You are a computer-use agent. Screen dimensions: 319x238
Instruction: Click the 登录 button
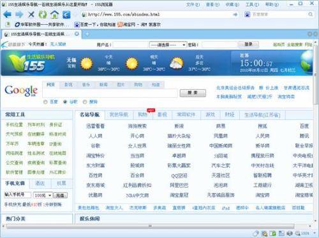pyautogui.click(x=248, y=44)
